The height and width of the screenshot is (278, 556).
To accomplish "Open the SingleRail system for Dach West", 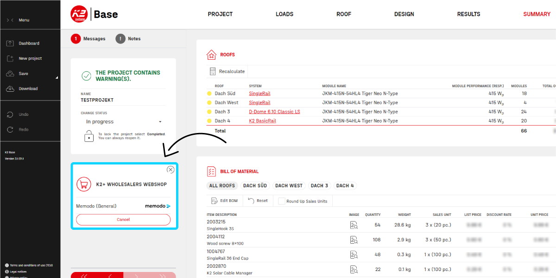I will (x=259, y=103).
